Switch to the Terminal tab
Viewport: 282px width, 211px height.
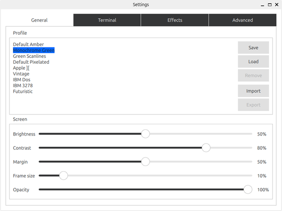pos(107,20)
